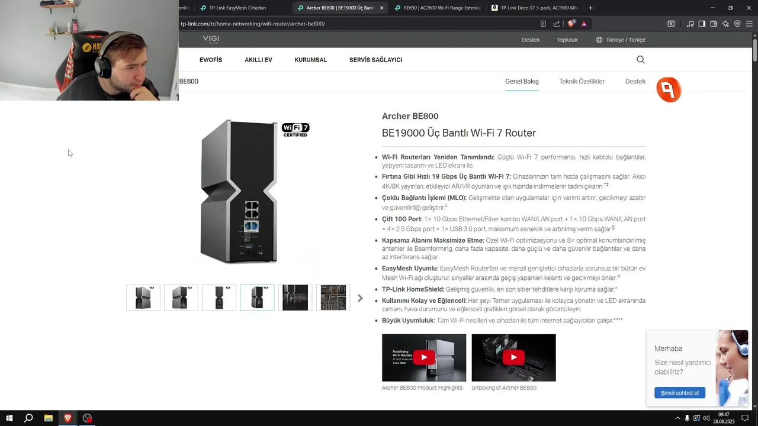Open KURUMSAL navigation menu
The image size is (758, 426).
[311, 60]
